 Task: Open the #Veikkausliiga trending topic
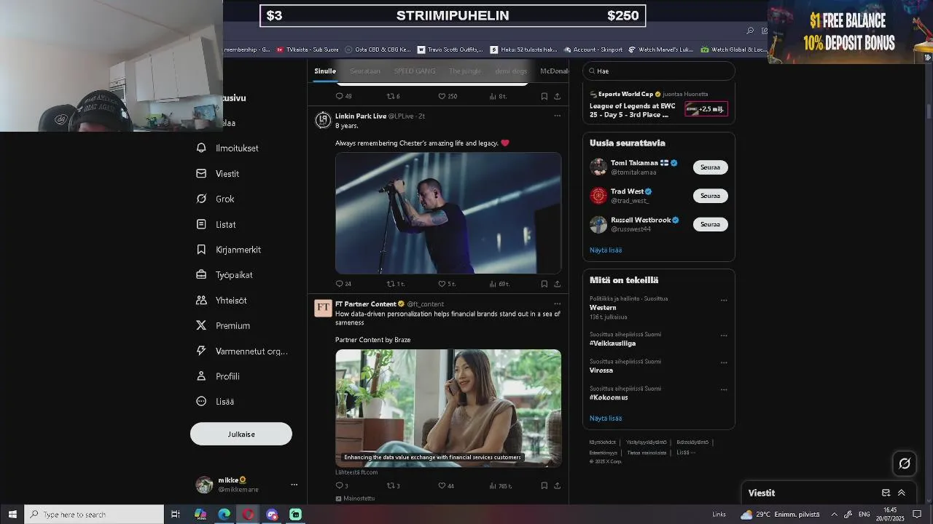(x=612, y=344)
